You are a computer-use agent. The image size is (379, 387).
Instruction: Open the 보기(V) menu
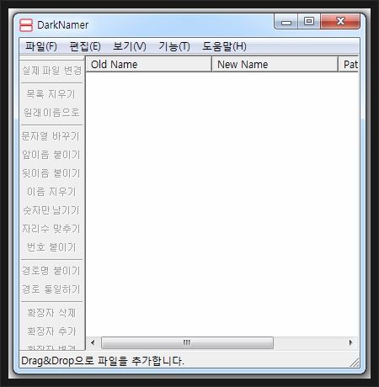tap(130, 46)
